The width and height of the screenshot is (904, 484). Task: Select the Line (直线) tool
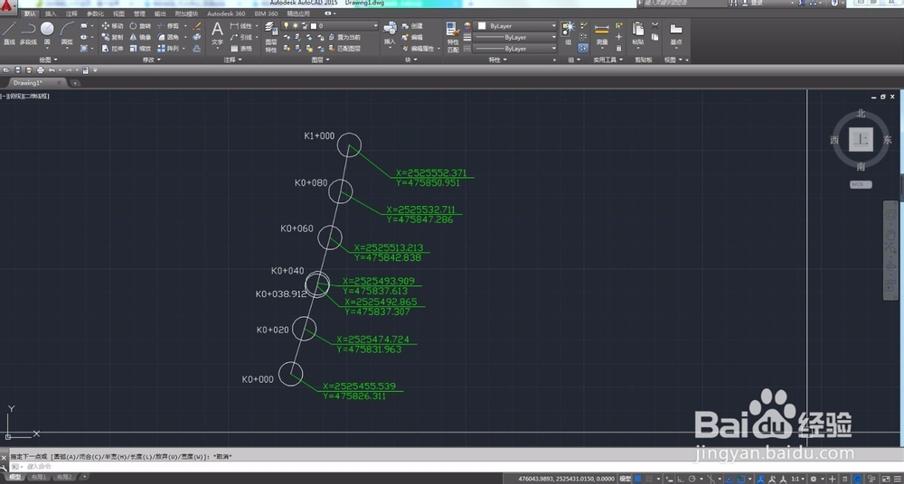[9, 33]
